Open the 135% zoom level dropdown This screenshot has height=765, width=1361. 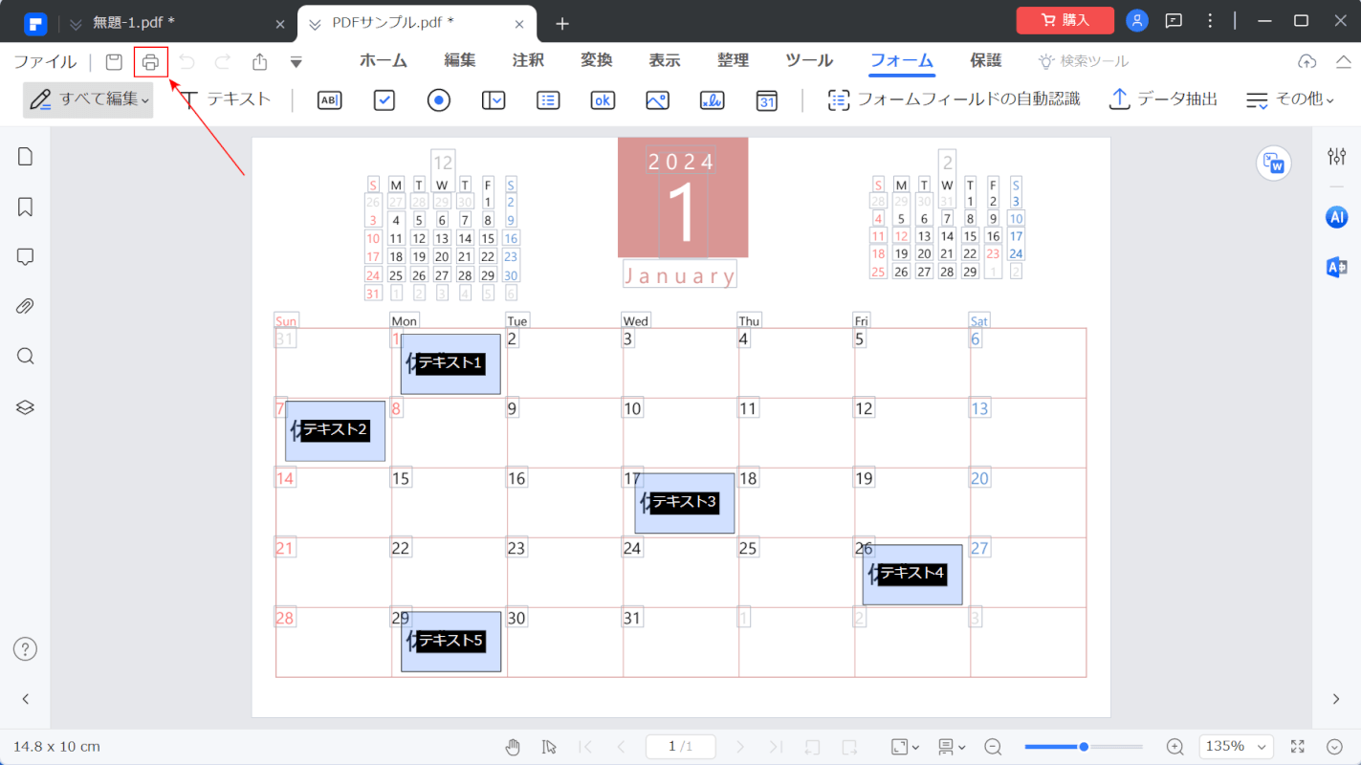pos(1238,747)
